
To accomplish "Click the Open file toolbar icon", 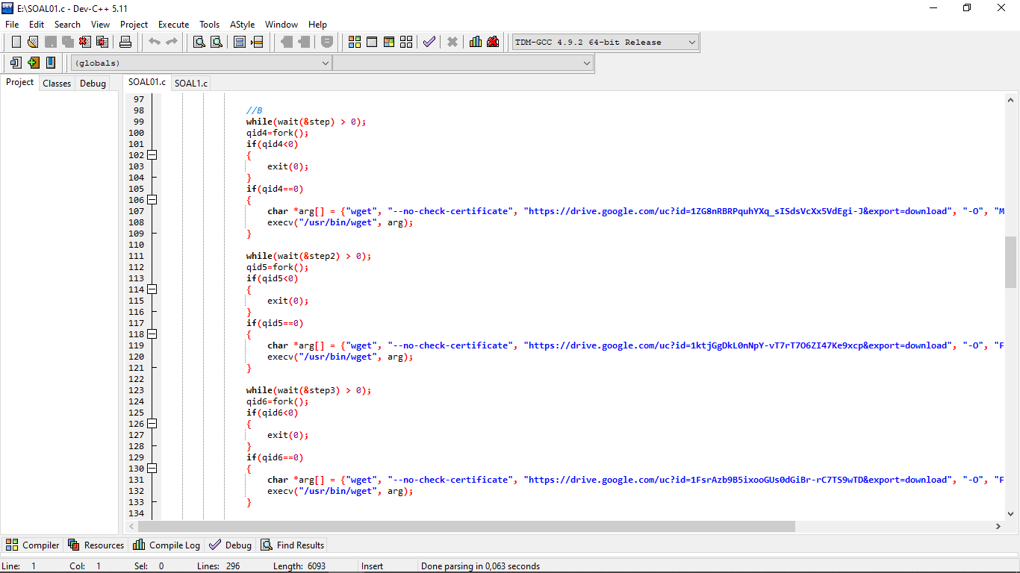I will tap(33, 42).
